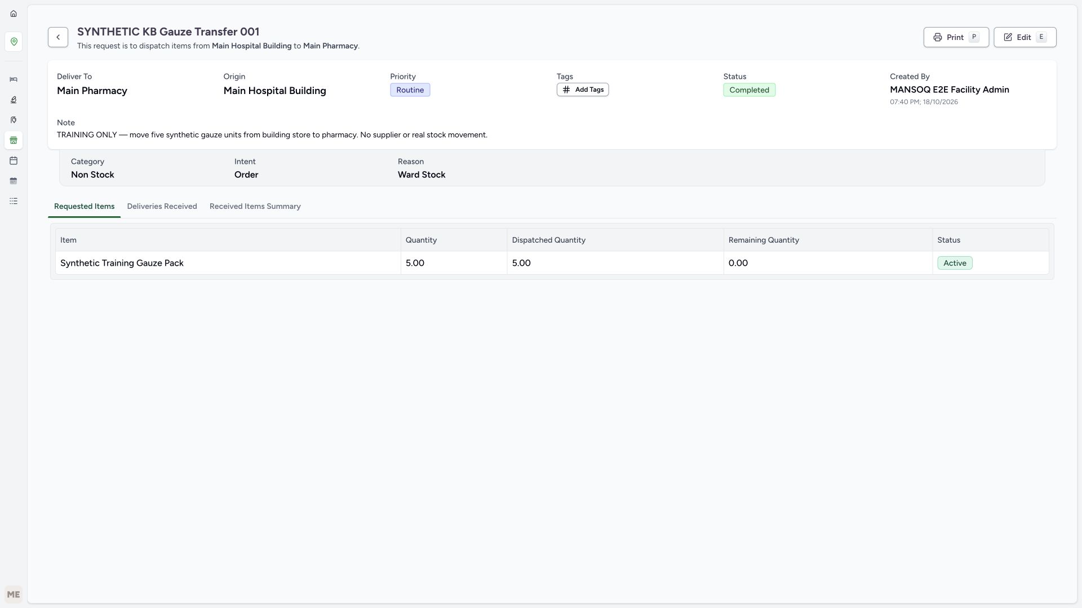Click the green location pin icon
The width and height of the screenshot is (1082, 608).
tap(14, 42)
